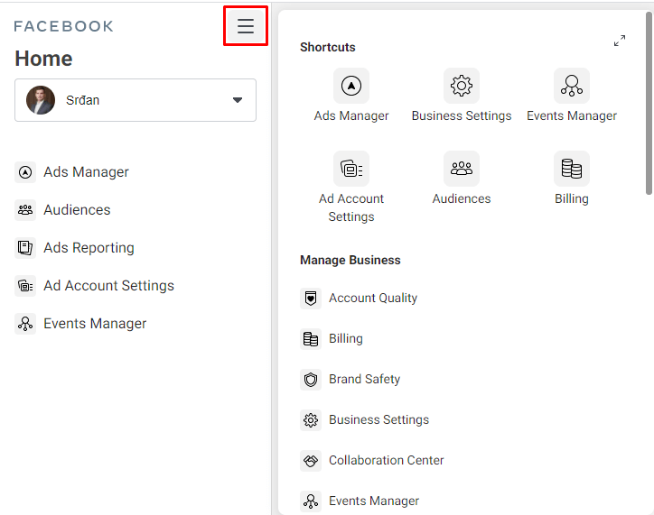This screenshot has height=515, width=654.
Task: Click the menu panel vertical scrollbar
Action: [x=649, y=103]
